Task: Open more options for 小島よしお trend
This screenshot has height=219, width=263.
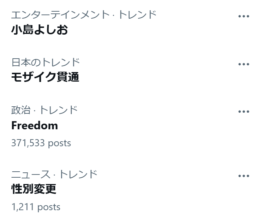Action: click(x=244, y=17)
